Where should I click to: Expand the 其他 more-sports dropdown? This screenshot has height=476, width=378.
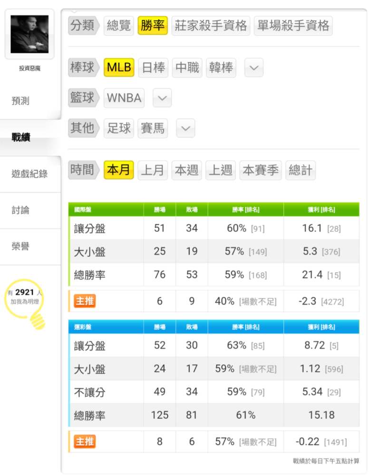coord(185,128)
